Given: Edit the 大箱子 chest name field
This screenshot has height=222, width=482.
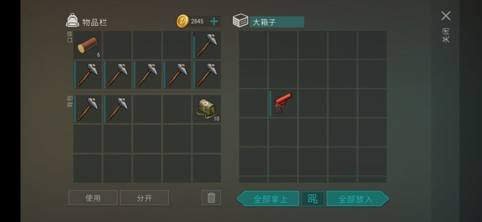Looking at the screenshot, I should tap(277, 22).
